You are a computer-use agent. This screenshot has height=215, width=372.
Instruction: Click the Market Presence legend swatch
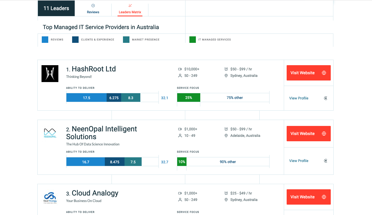(x=126, y=39)
